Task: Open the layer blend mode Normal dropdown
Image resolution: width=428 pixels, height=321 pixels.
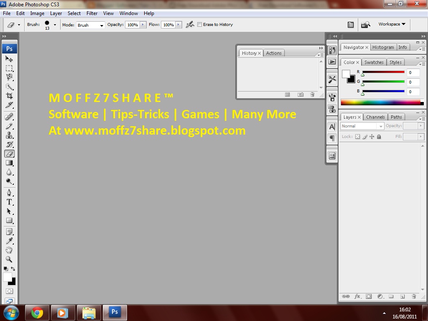Action: point(362,126)
